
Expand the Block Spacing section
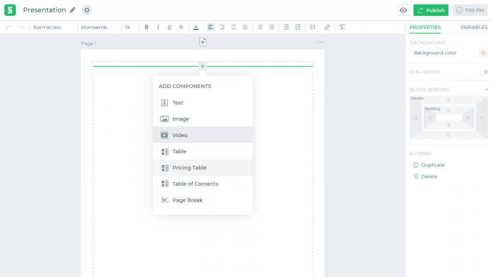click(x=485, y=89)
